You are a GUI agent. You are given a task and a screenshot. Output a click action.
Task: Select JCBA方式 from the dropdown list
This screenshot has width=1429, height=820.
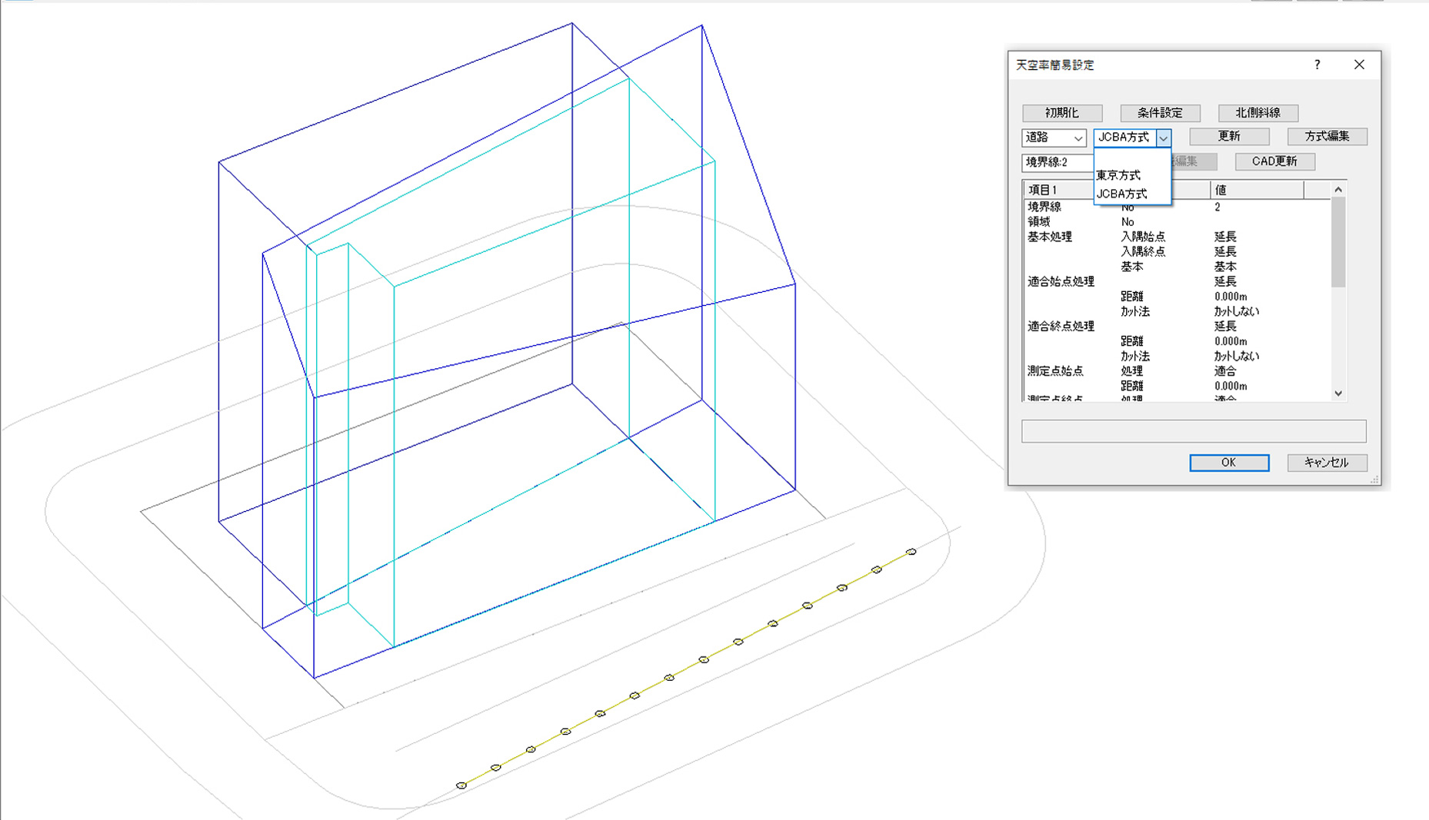point(1132,194)
